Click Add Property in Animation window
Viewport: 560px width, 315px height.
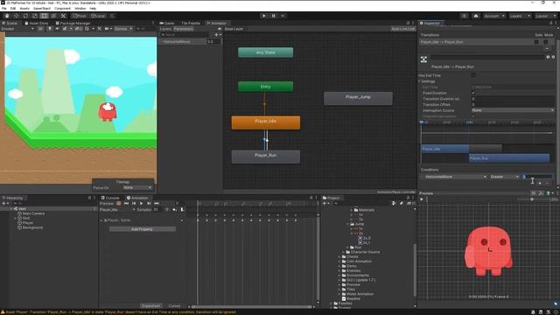142,229
